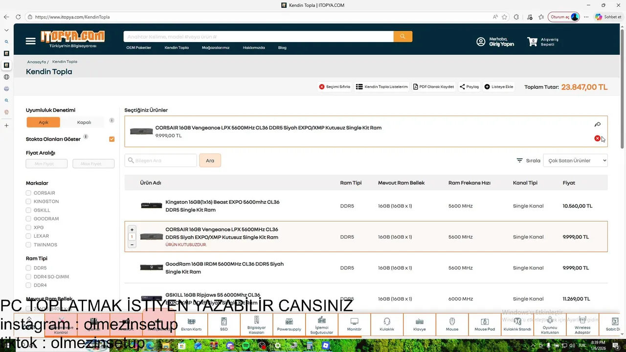Image resolution: width=626 pixels, height=352 pixels.
Task: Check the TWINMOS brand filter
Action: pos(28,244)
